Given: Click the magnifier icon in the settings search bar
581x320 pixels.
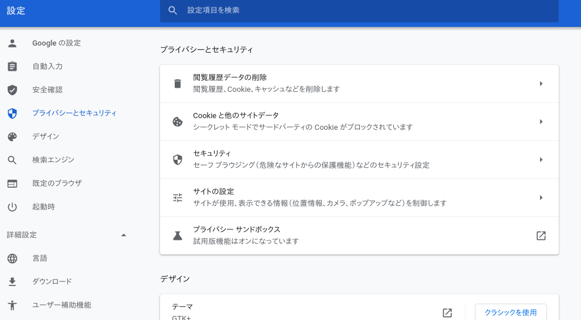Looking at the screenshot, I should [x=172, y=11].
